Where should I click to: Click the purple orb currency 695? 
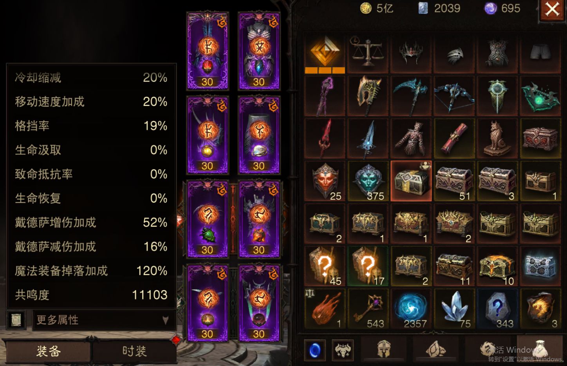pyautogui.click(x=503, y=8)
